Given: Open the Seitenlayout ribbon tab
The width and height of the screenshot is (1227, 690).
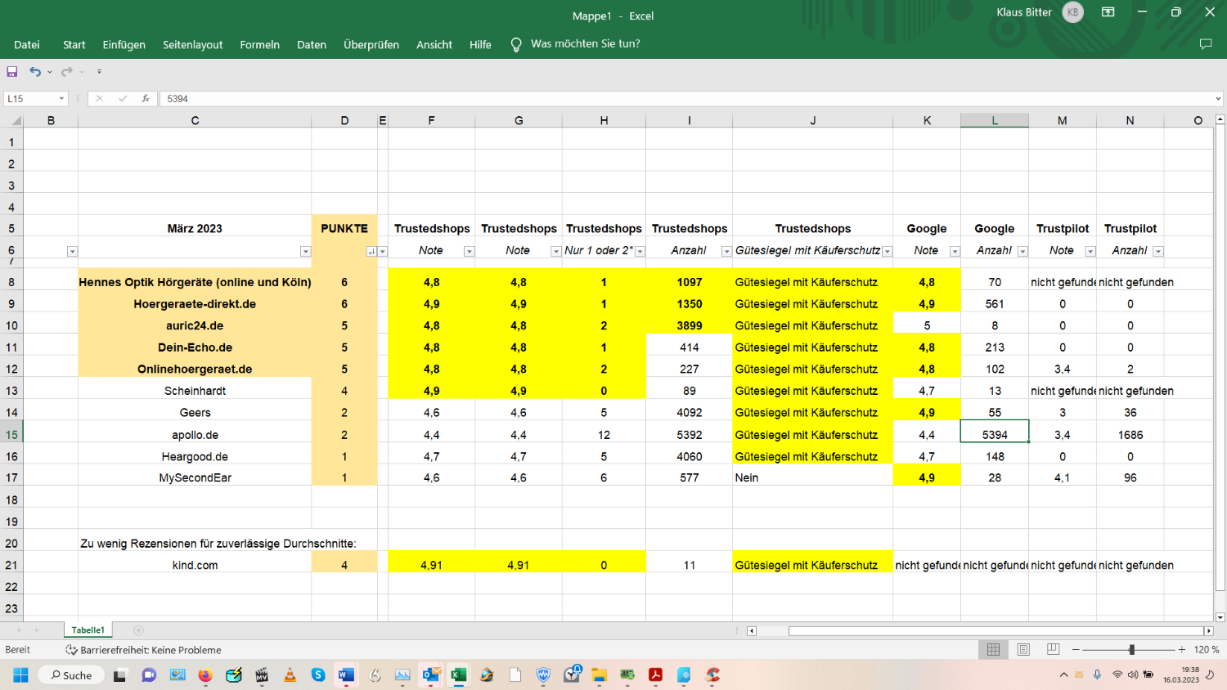Looking at the screenshot, I should click(192, 45).
